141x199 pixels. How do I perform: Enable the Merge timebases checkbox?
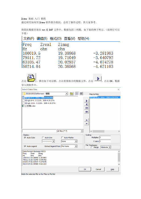92,147
